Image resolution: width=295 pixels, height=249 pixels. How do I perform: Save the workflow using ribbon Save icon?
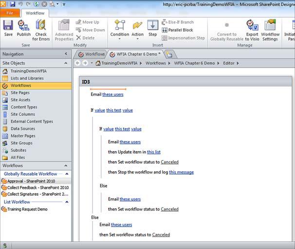(x=8, y=28)
